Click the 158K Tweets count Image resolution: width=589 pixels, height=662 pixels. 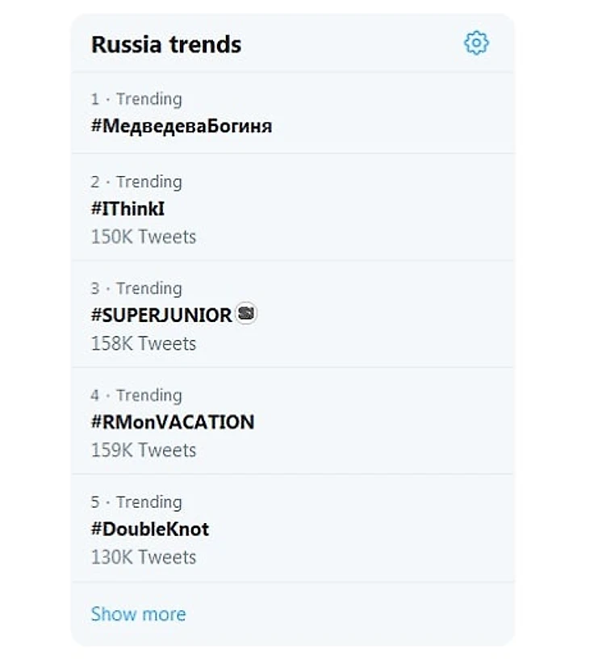[x=144, y=343]
